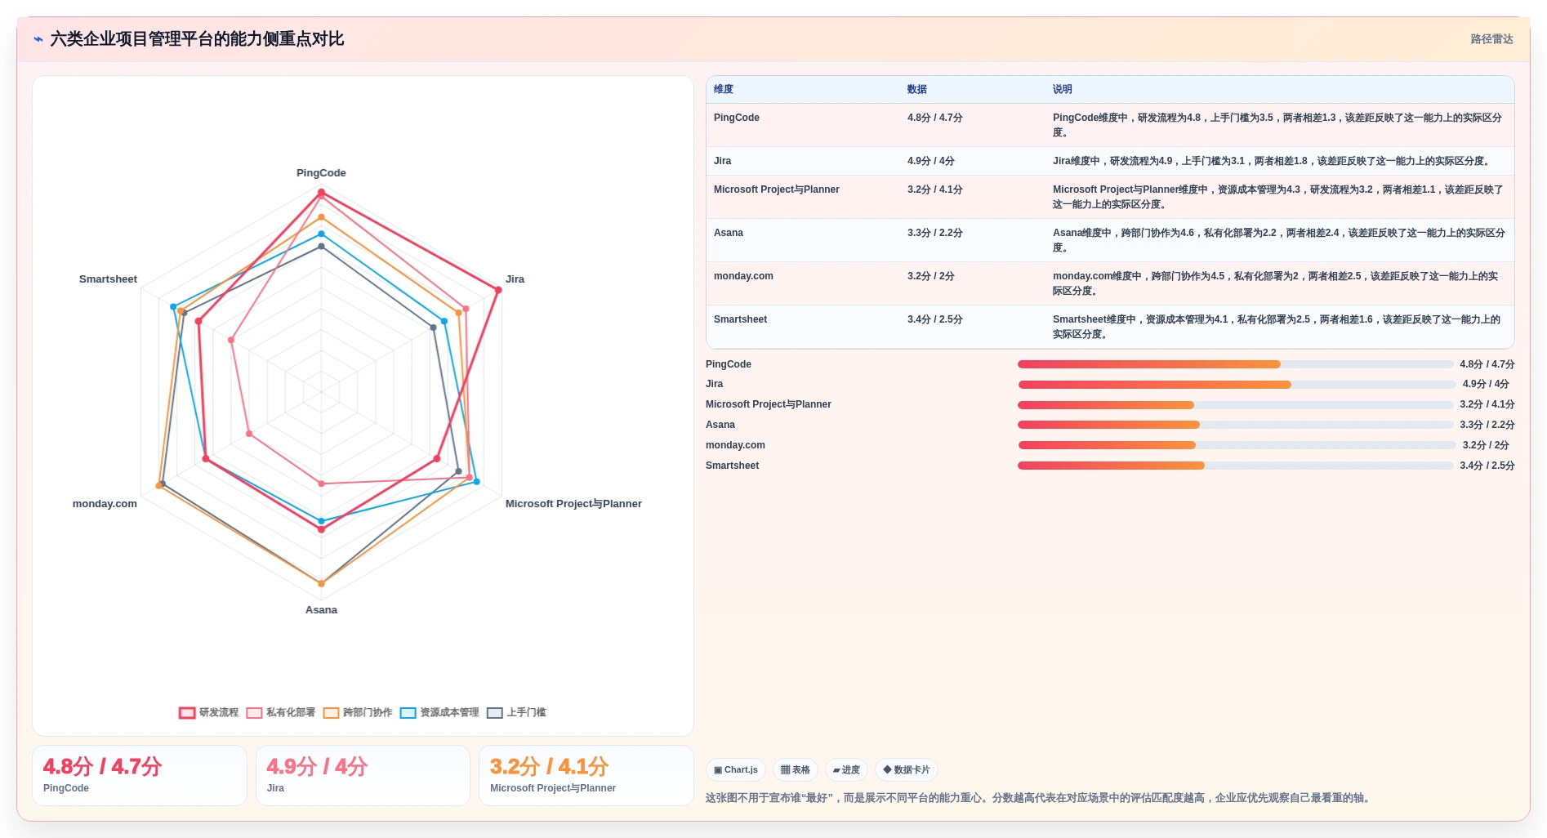This screenshot has height=838, width=1547.
Task: Click the 路径雷达 tag in the header
Action: pyautogui.click(x=1491, y=39)
